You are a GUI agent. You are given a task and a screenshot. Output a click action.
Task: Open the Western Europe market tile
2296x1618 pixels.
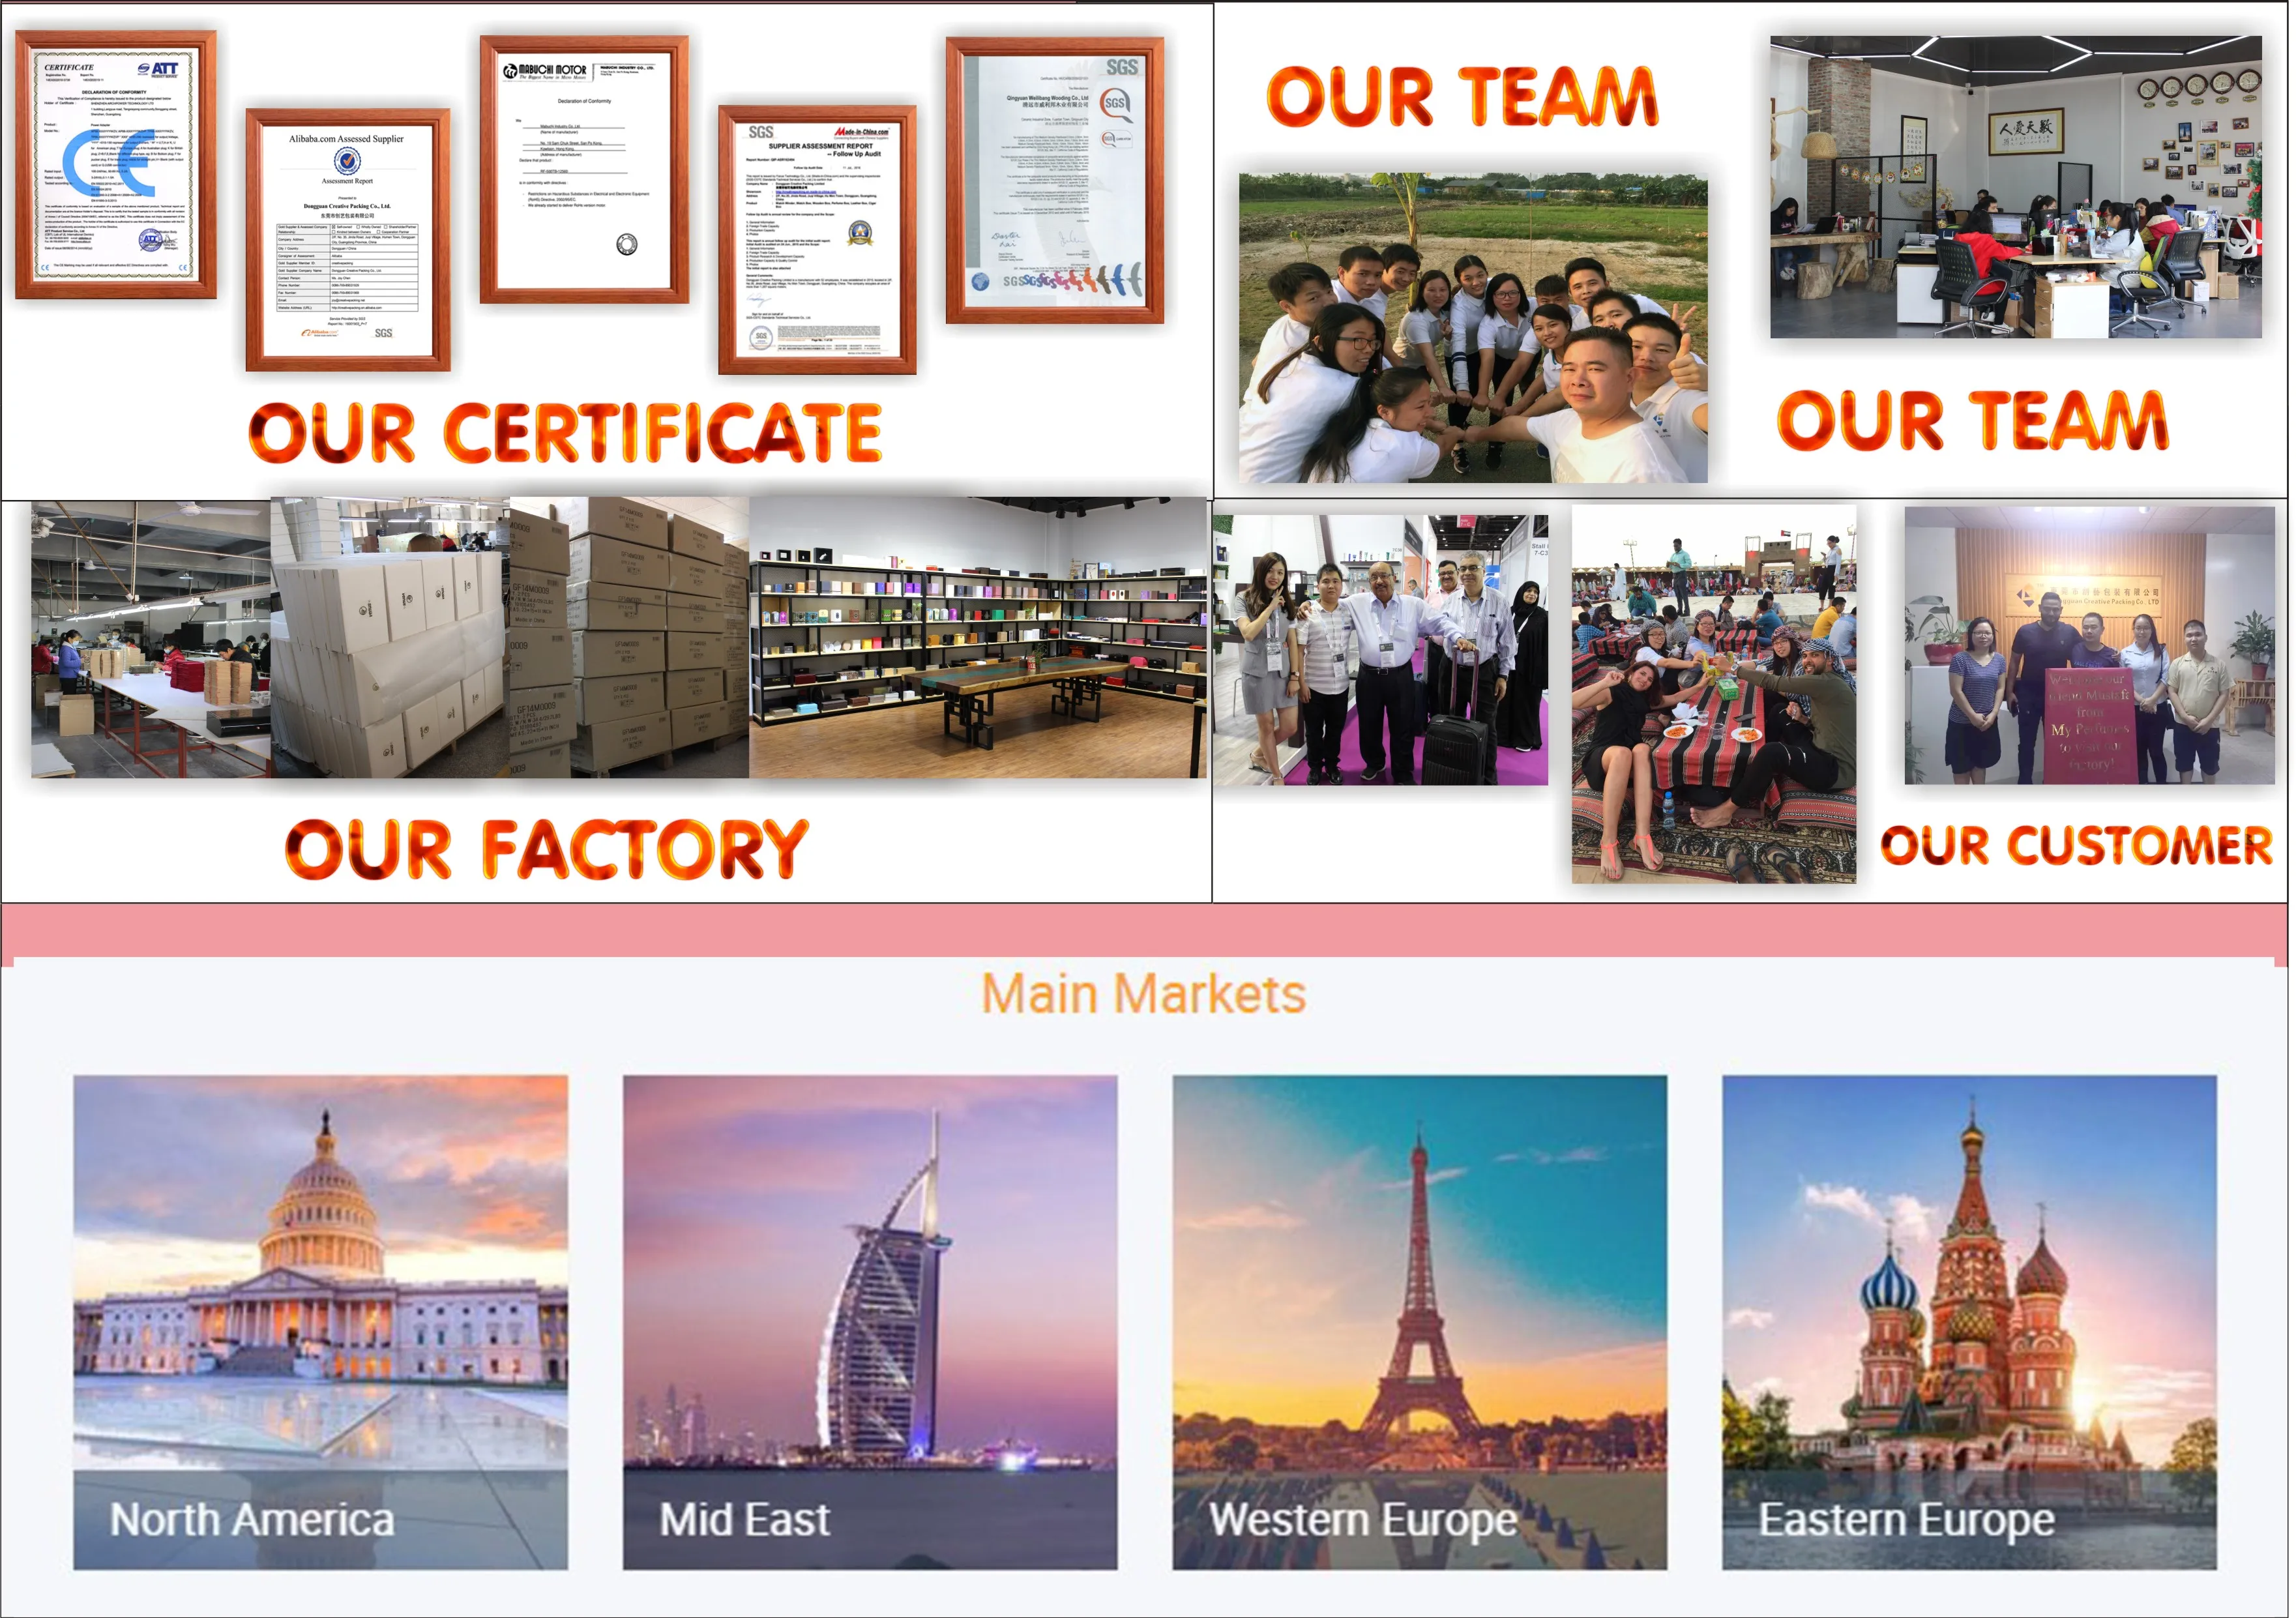pos(1420,1322)
